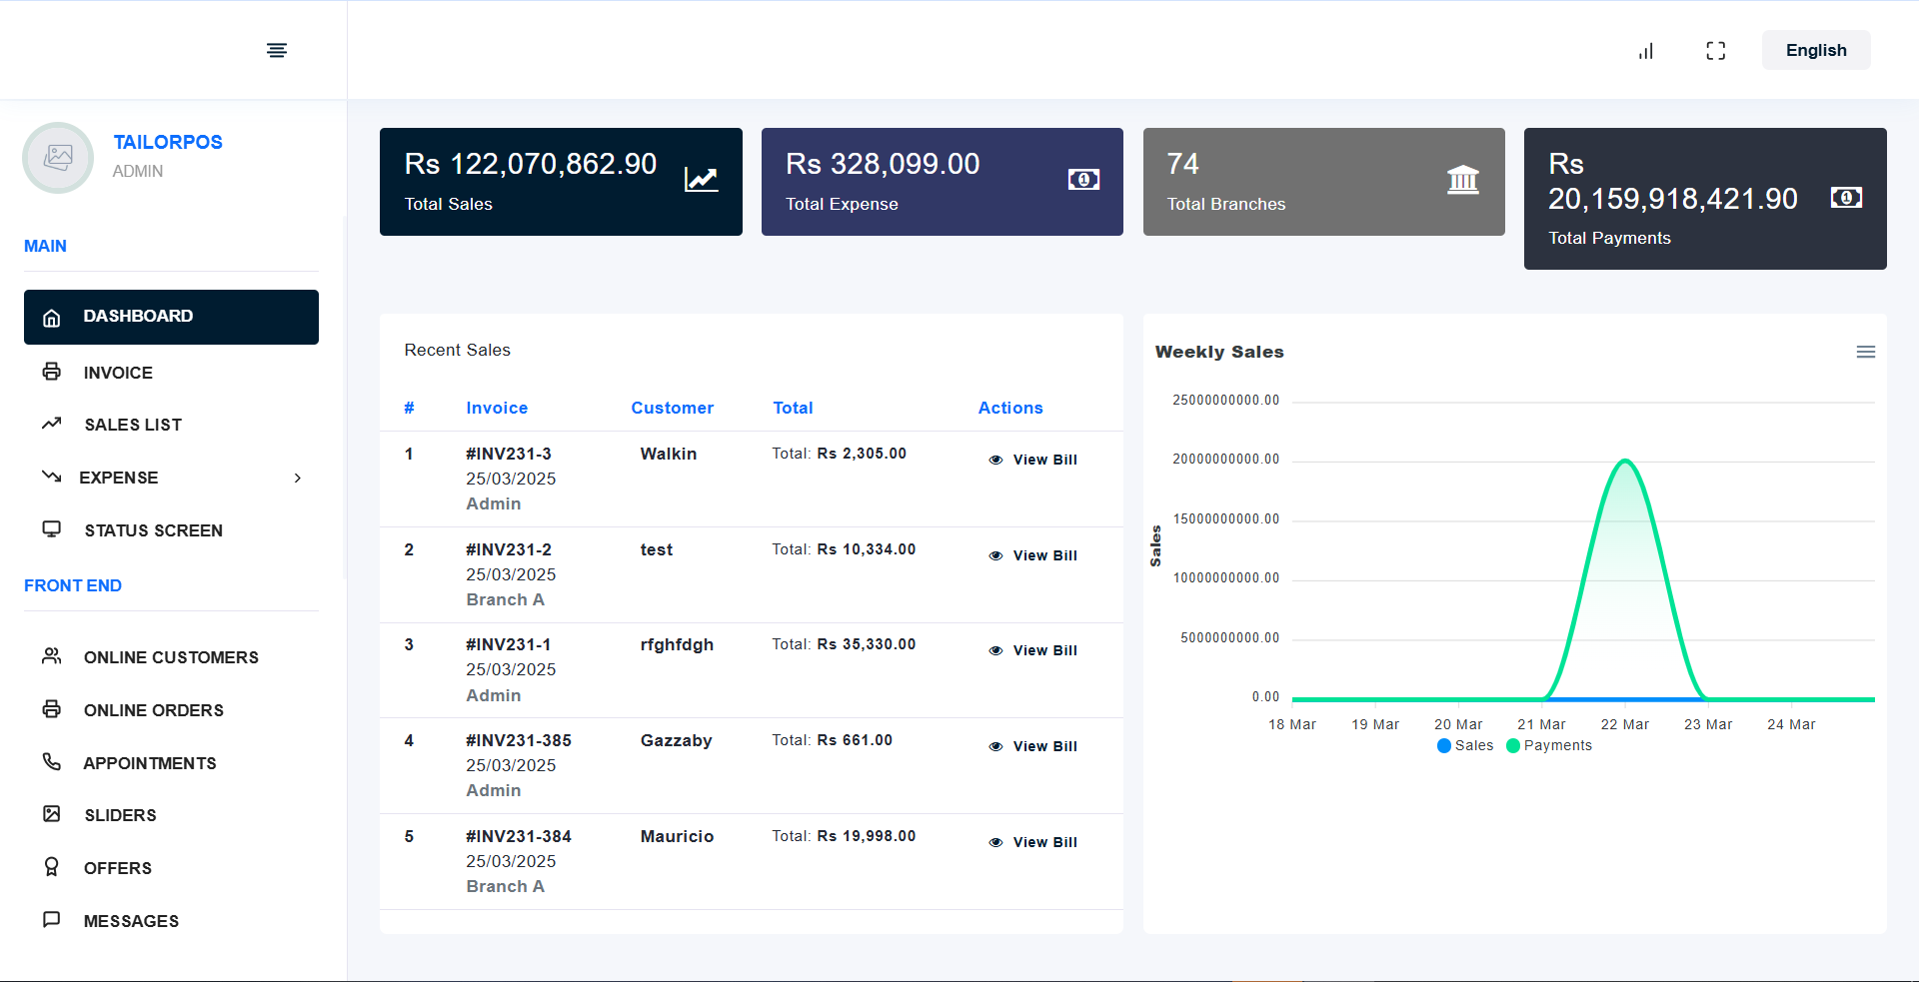Click the admin profile avatar image
The image size is (1919, 982).
tap(58, 158)
